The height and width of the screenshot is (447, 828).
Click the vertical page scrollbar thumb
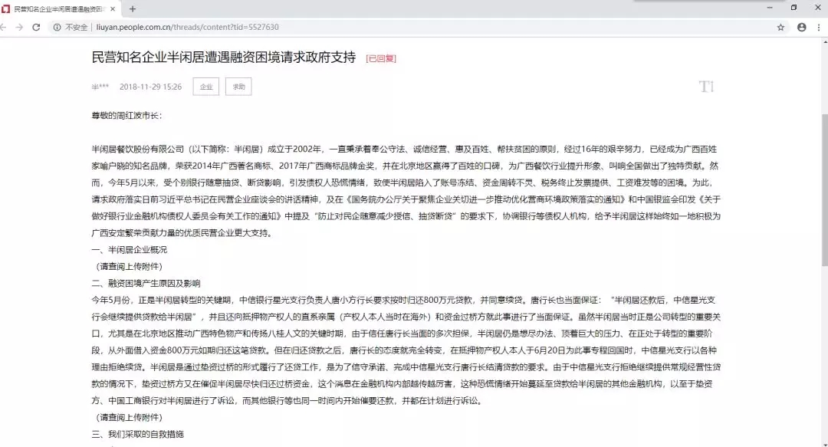click(x=824, y=189)
